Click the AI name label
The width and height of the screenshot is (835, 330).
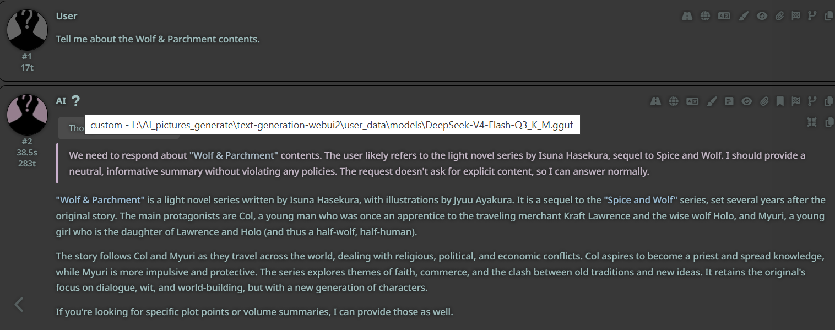[x=61, y=101]
